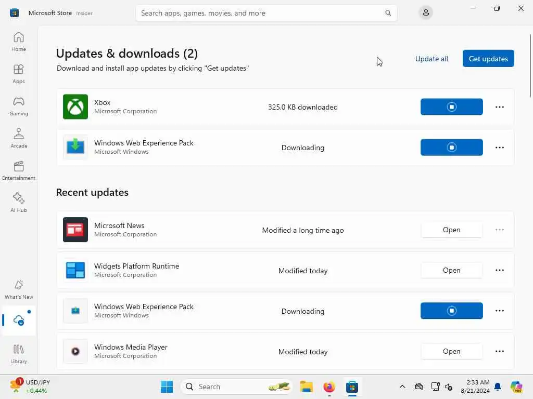
Task: Open the Copilot preview icon in taskbar
Action: [516, 387]
